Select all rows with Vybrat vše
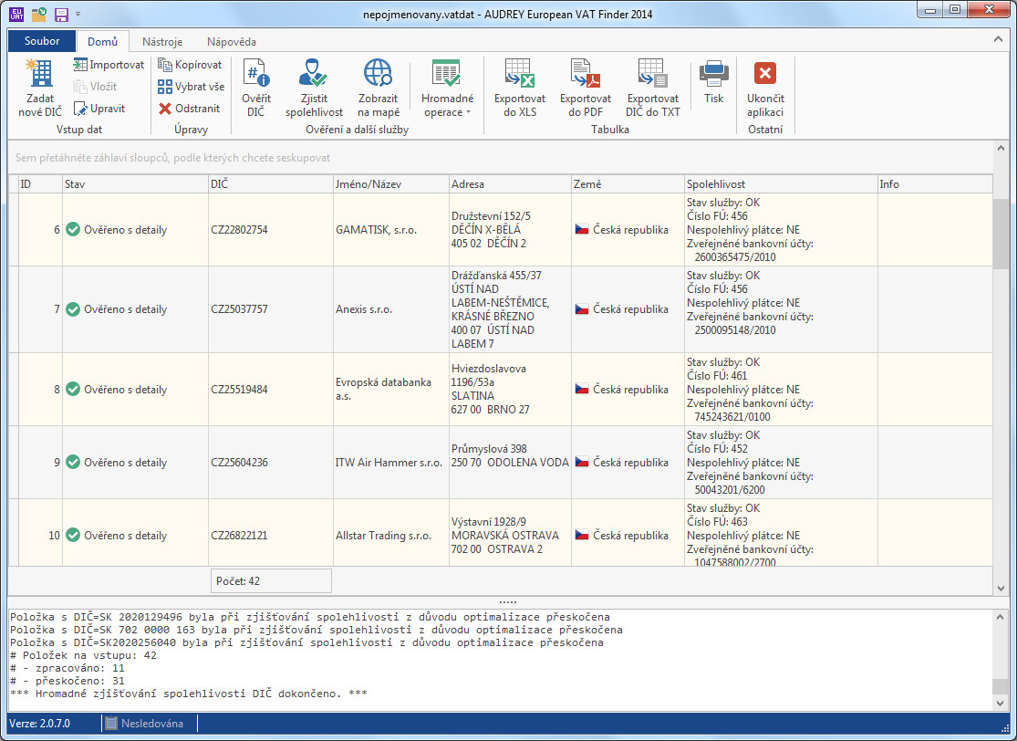This screenshot has width=1017, height=741. 191,87
